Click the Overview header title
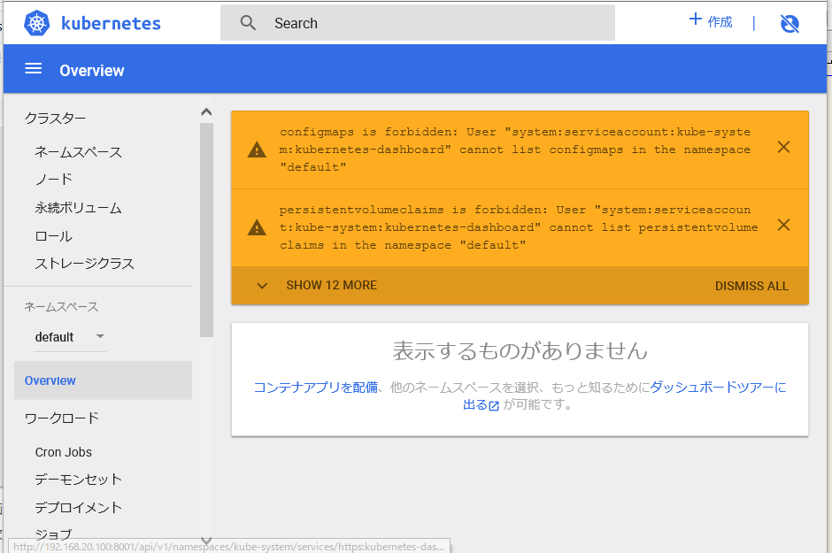 click(x=92, y=71)
